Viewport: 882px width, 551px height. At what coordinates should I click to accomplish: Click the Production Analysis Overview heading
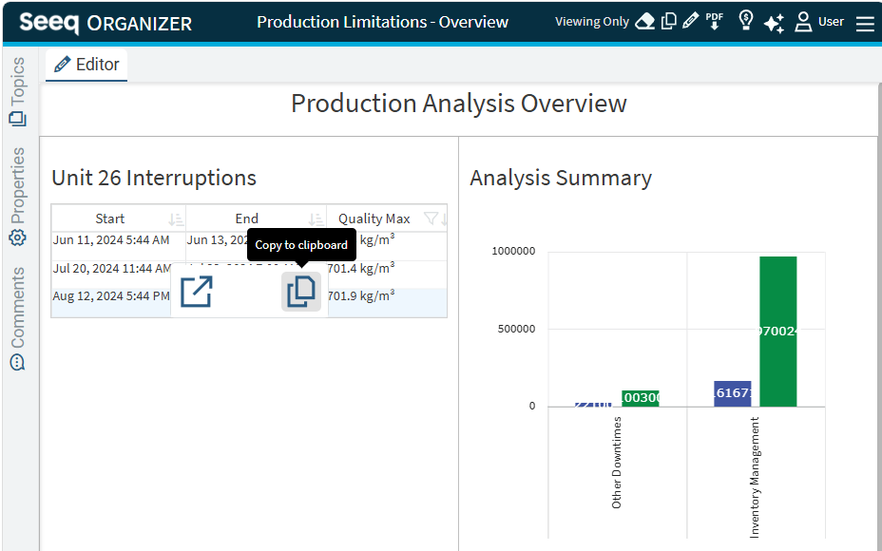tap(458, 104)
